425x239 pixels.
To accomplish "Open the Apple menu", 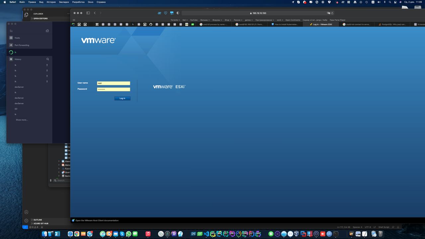I will [5, 2].
